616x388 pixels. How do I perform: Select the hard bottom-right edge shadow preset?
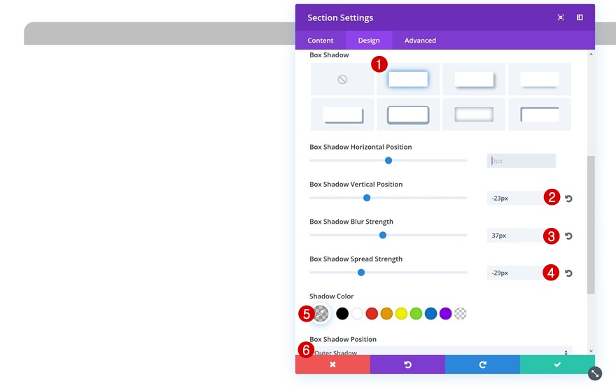point(342,115)
